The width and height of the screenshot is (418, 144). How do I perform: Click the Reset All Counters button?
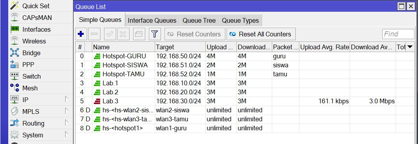261,34
